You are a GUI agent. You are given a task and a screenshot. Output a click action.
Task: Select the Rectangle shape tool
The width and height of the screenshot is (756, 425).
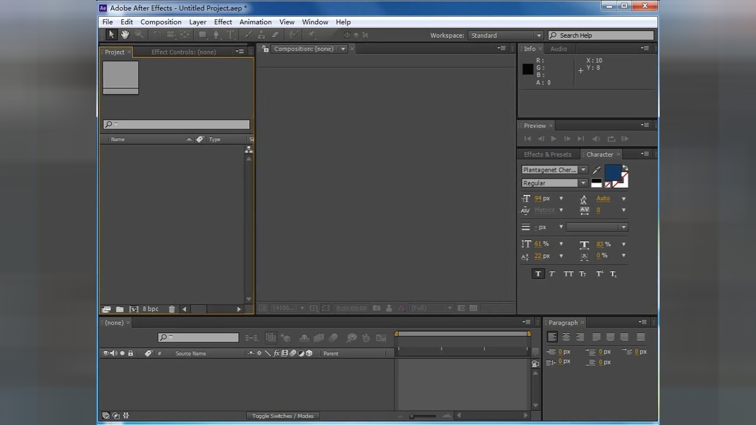203,35
